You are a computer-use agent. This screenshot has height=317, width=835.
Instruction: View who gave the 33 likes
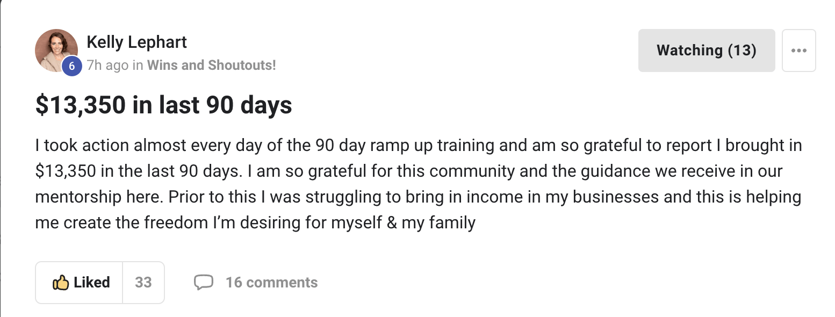click(x=143, y=282)
